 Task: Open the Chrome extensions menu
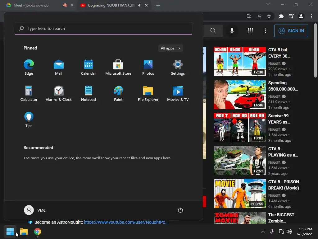coord(281,16)
